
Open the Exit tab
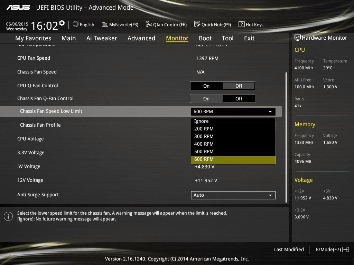(249, 38)
